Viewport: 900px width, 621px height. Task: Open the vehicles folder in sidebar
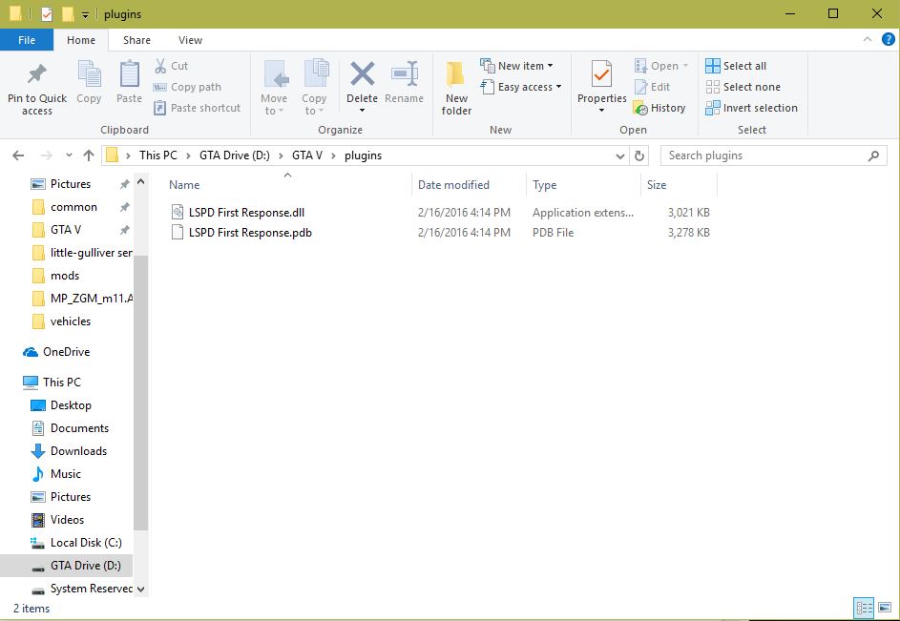70,321
